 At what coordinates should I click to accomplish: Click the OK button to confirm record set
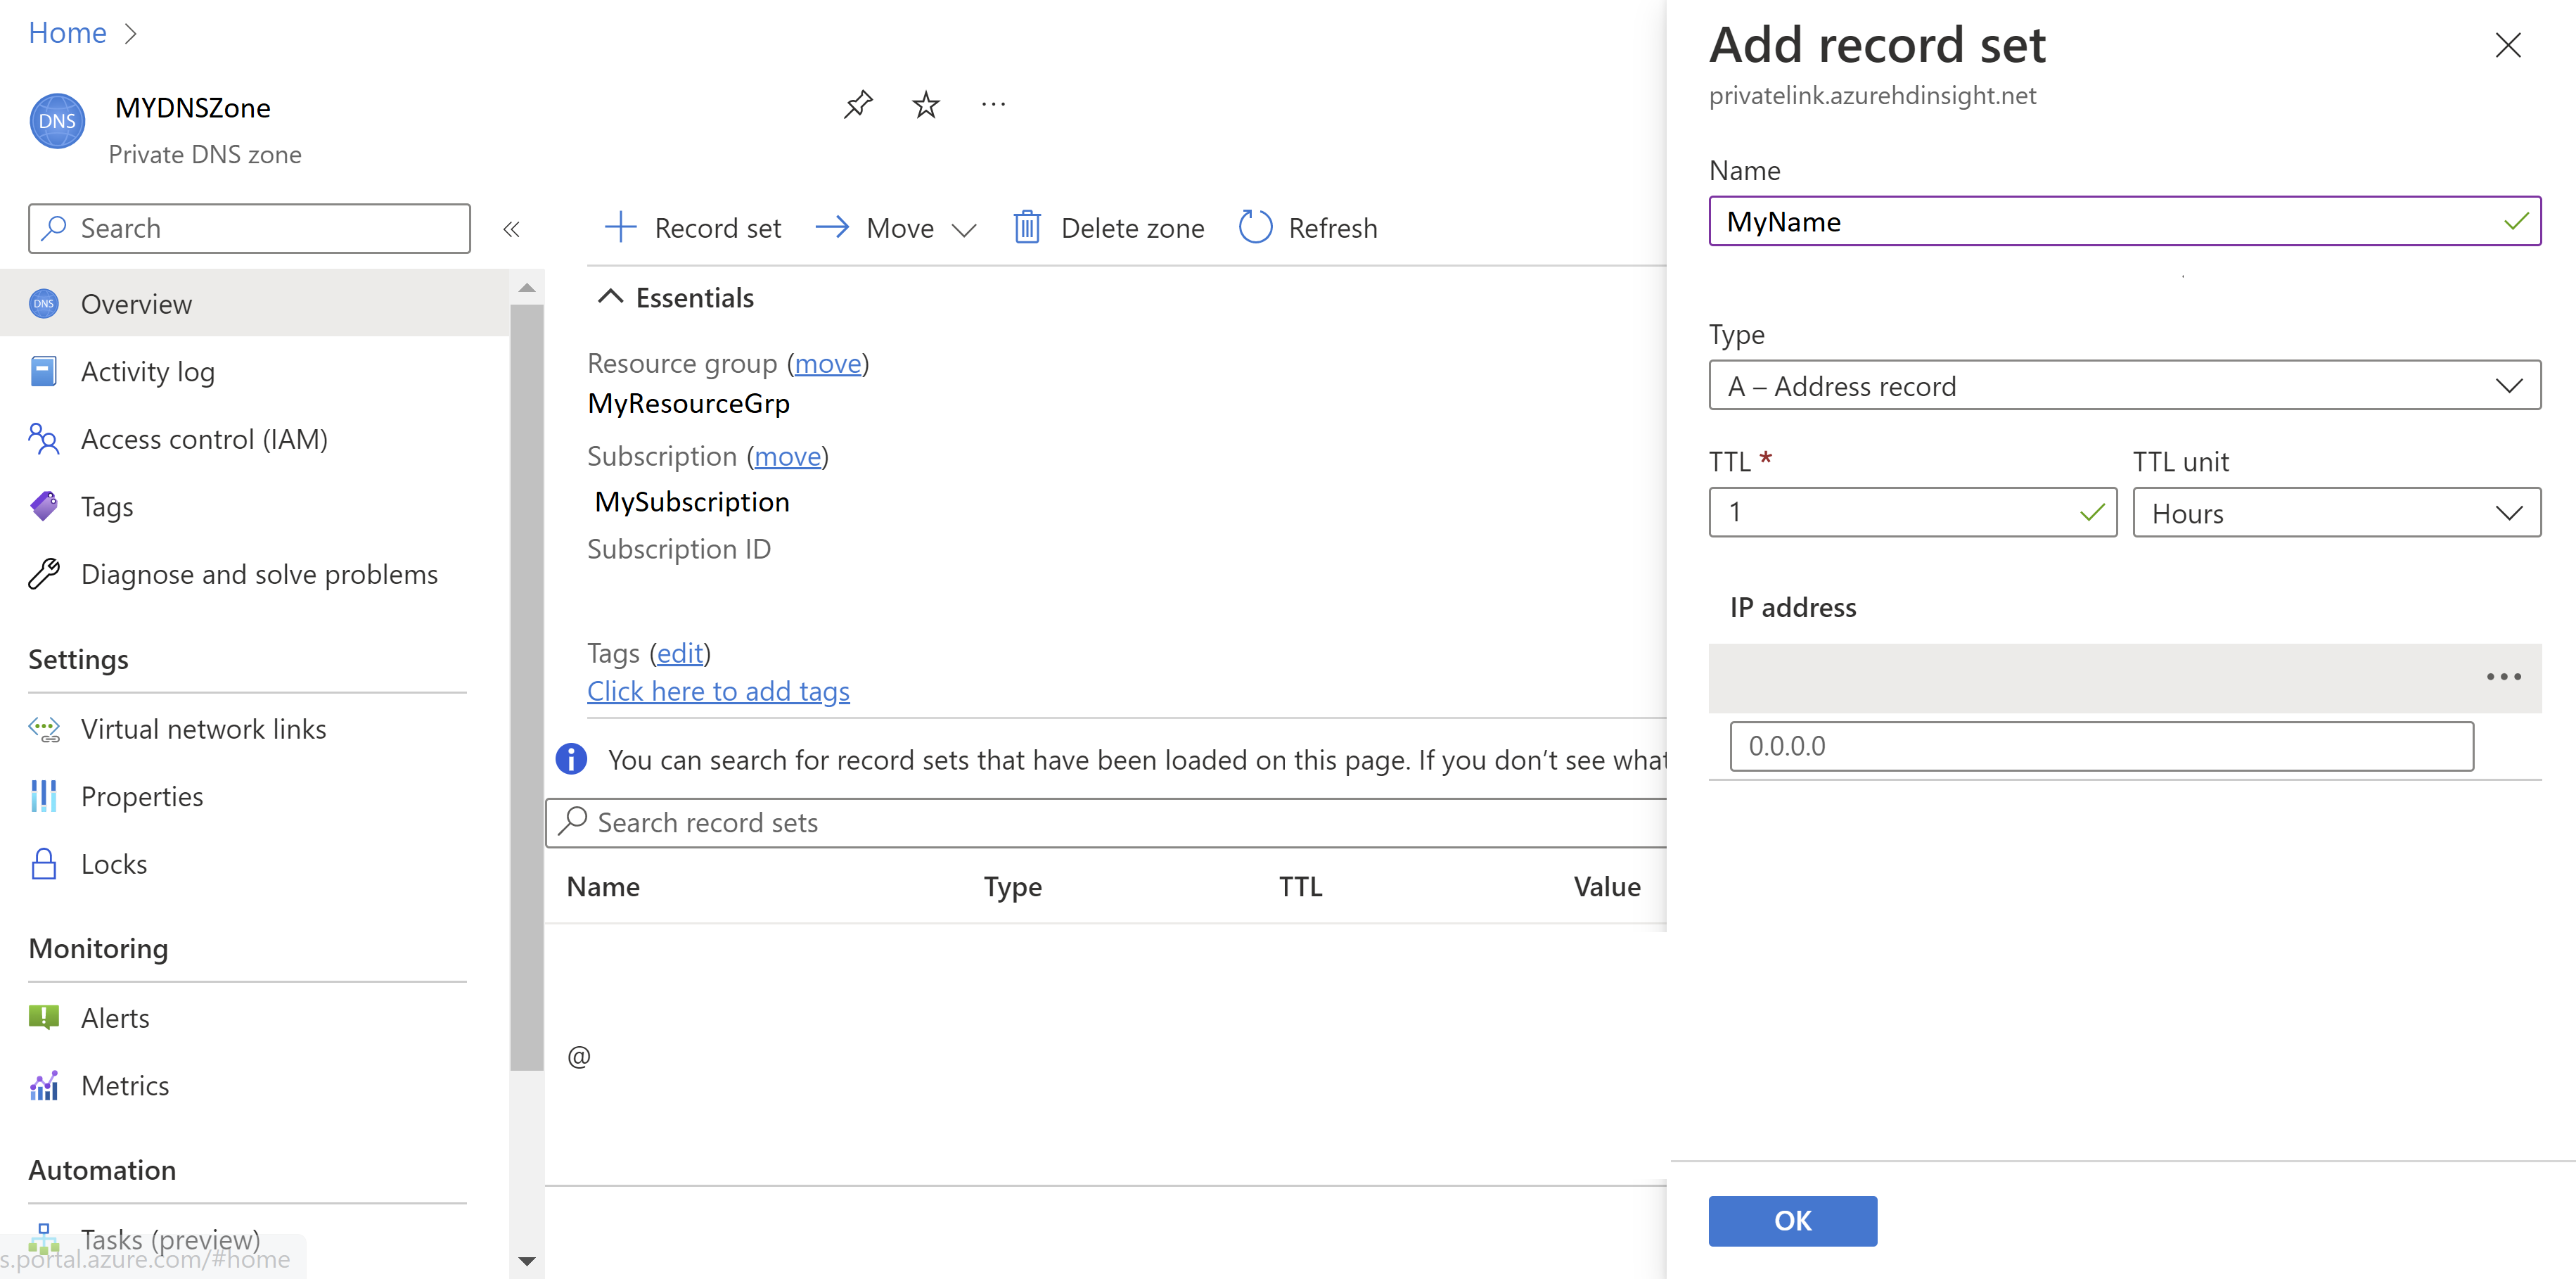(x=1793, y=1220)
